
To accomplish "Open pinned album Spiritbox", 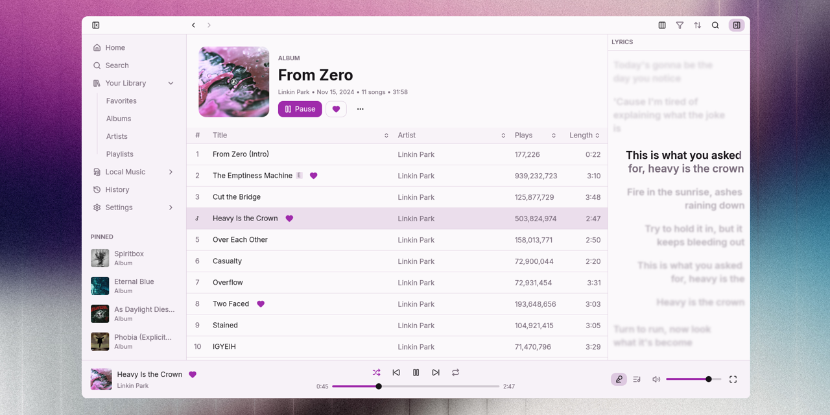I will pos(134,258).
